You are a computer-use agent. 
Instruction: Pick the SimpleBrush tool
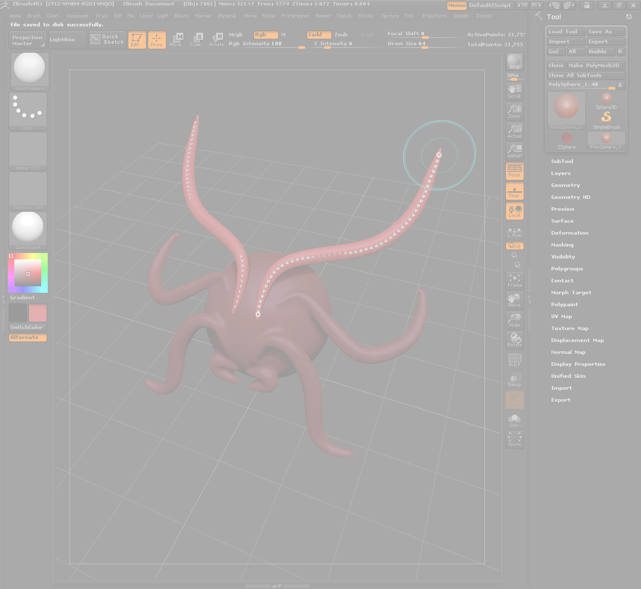pyautogui.click(x=606, y=120)
